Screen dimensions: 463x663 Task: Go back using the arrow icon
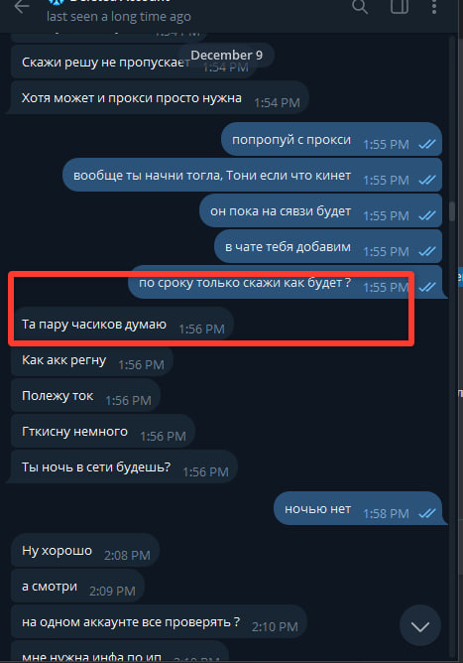coord(22,7)
